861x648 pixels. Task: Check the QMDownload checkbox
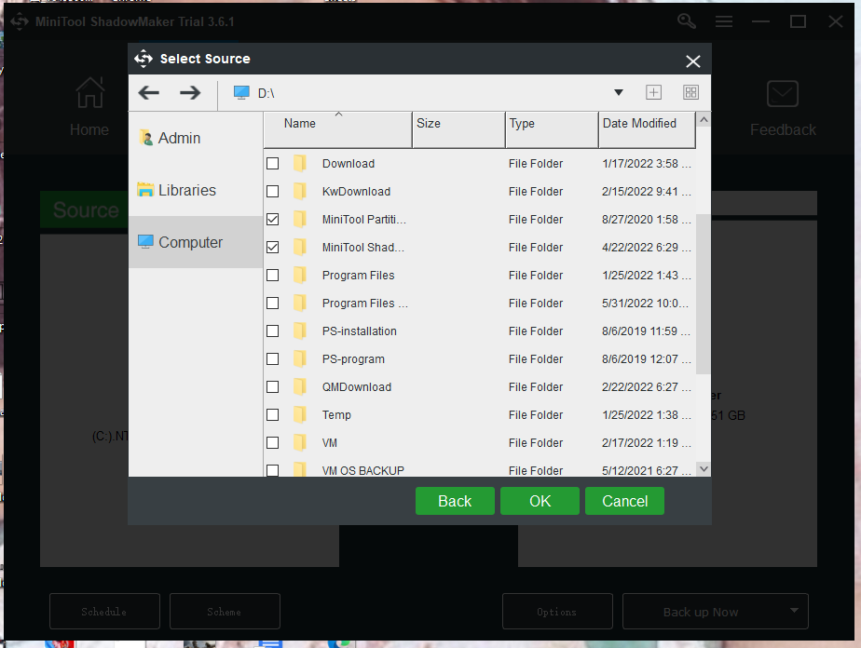click(x=272, y=387)
